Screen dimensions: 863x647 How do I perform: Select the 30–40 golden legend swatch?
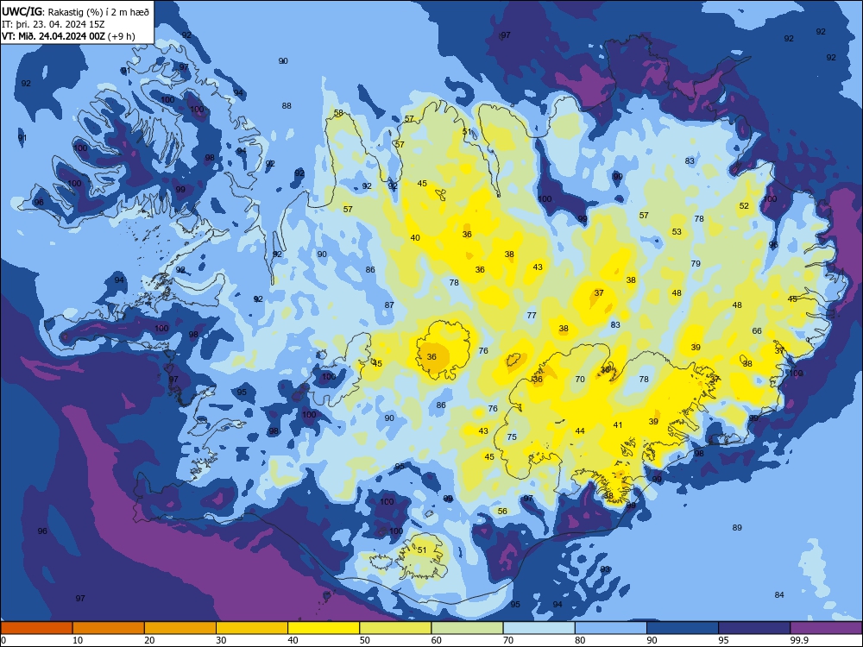coord(252,628)
